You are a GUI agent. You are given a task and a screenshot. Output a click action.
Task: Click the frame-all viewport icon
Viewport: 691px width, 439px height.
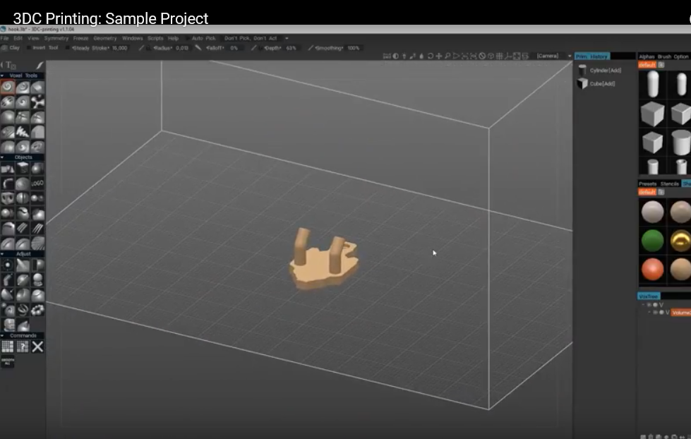click(517, 56)
